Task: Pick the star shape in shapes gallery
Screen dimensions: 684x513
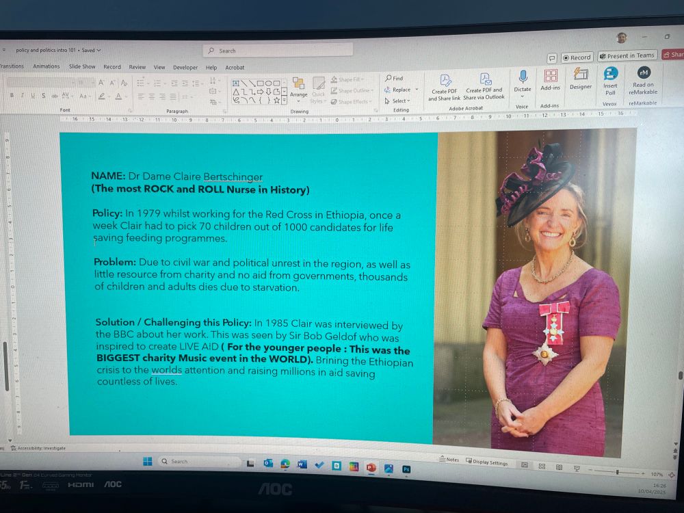Action: (276, 101)
